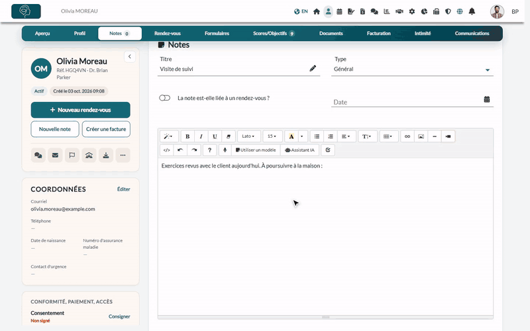Open the calendar icon in top navigation
530x331 pixels.
pos(339,11)
